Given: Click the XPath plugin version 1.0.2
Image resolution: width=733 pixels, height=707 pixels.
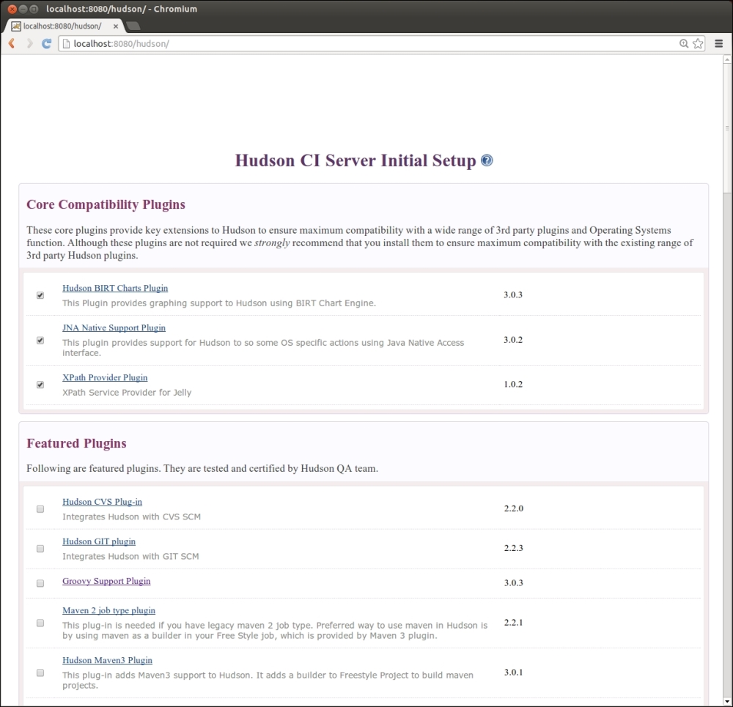Looking at the screenshot, I should point(513,384).
